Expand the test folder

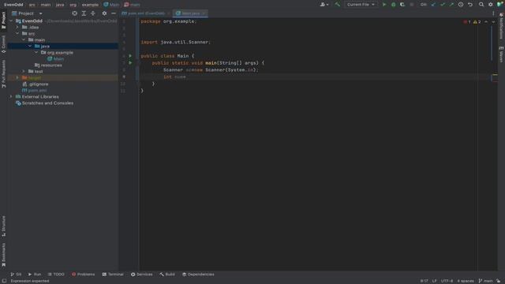tap(24, 72)
